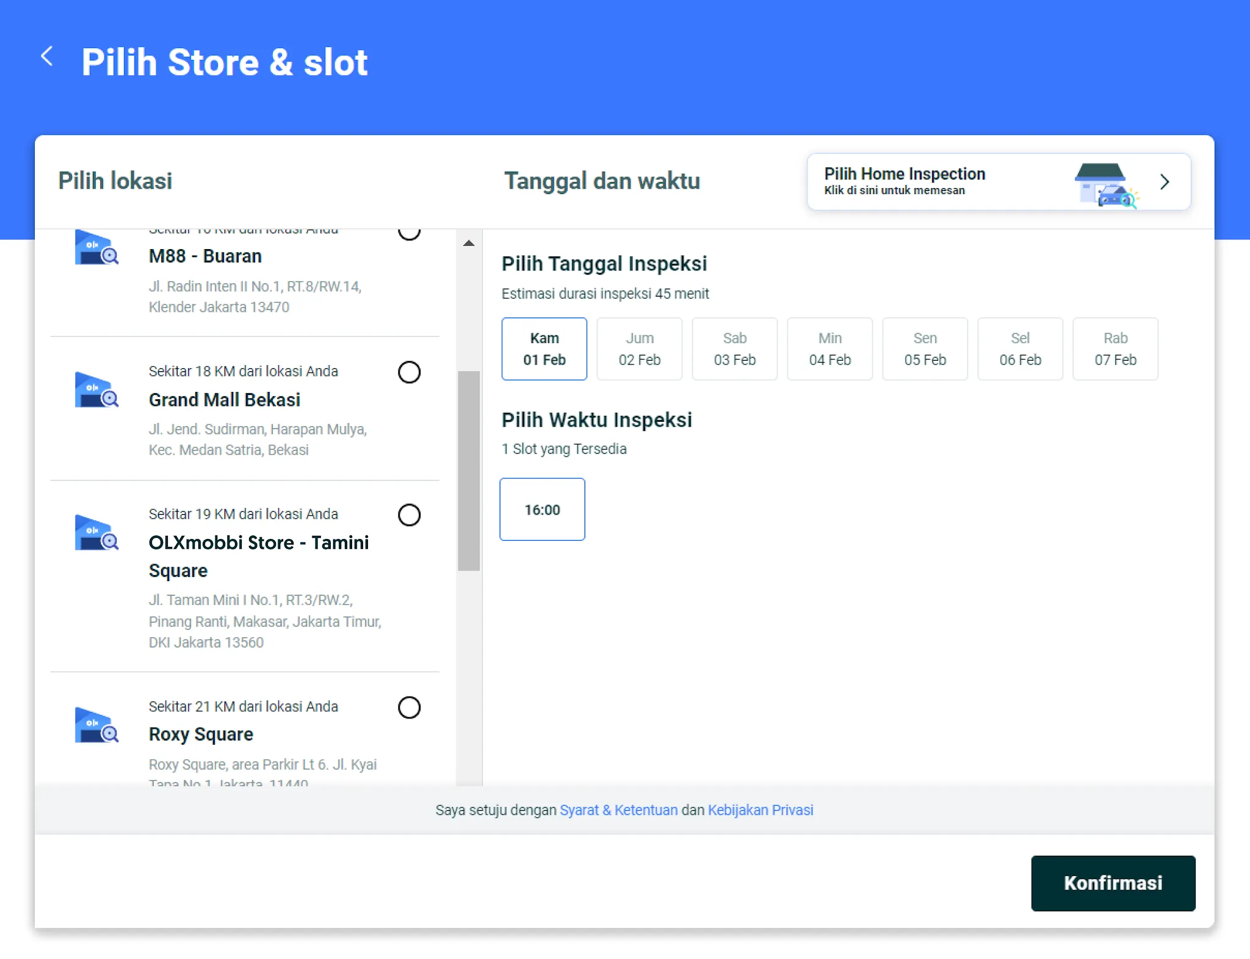
Task: Click 'Estimasi durasi inspeksi 45 menit' text
Action: point(605,294)
